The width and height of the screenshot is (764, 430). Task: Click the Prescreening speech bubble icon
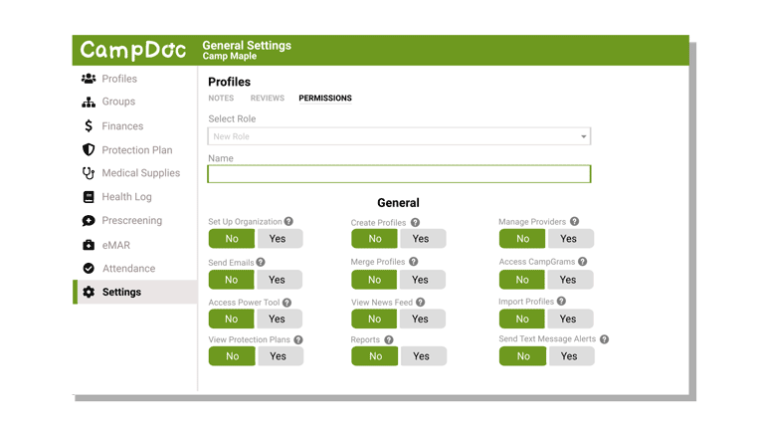[89, 220]
